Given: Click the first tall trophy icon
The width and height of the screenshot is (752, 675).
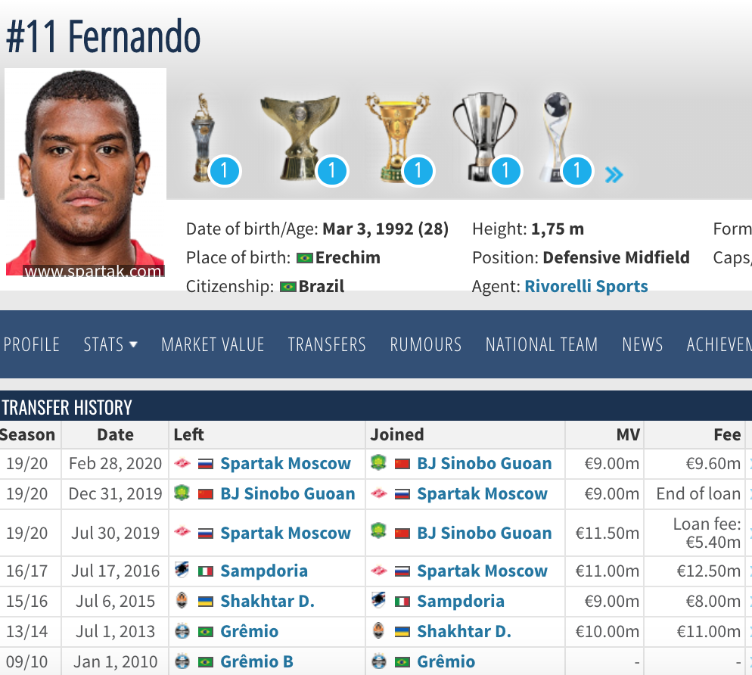Looking at the screenshot, I should pos(204,138).
